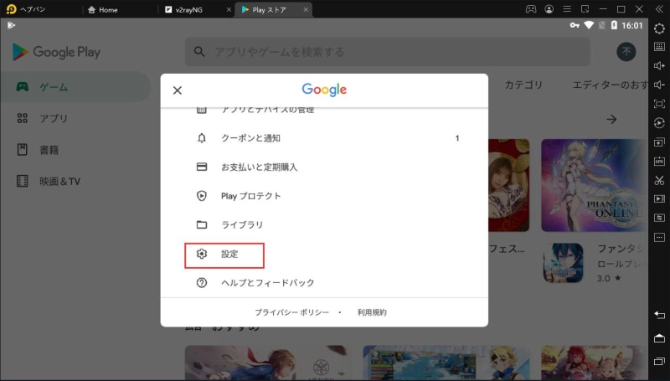Select お支払いと定期購入 payment option
Screen dimensions: 670x381
coord(259,167)
